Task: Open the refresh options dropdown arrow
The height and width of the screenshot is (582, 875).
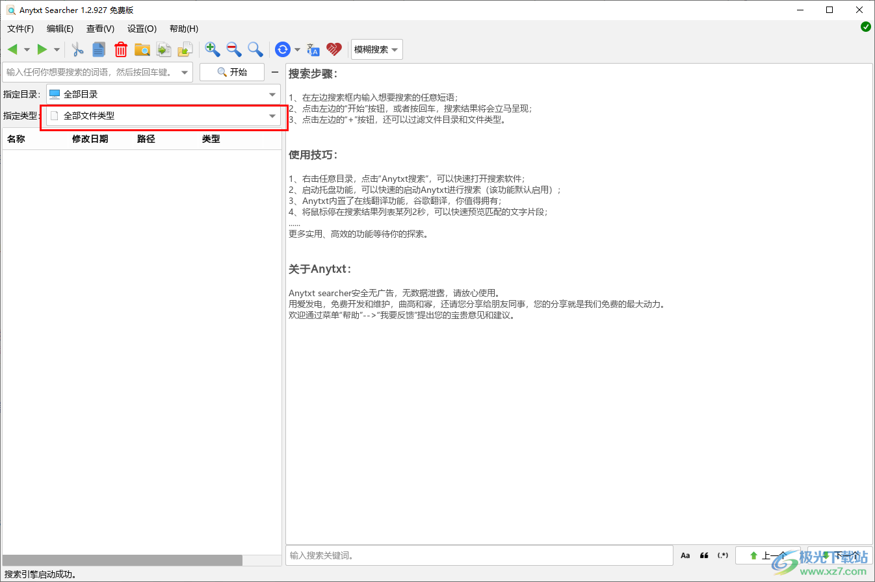Action: pyautogui.click(x=297, y=49)
